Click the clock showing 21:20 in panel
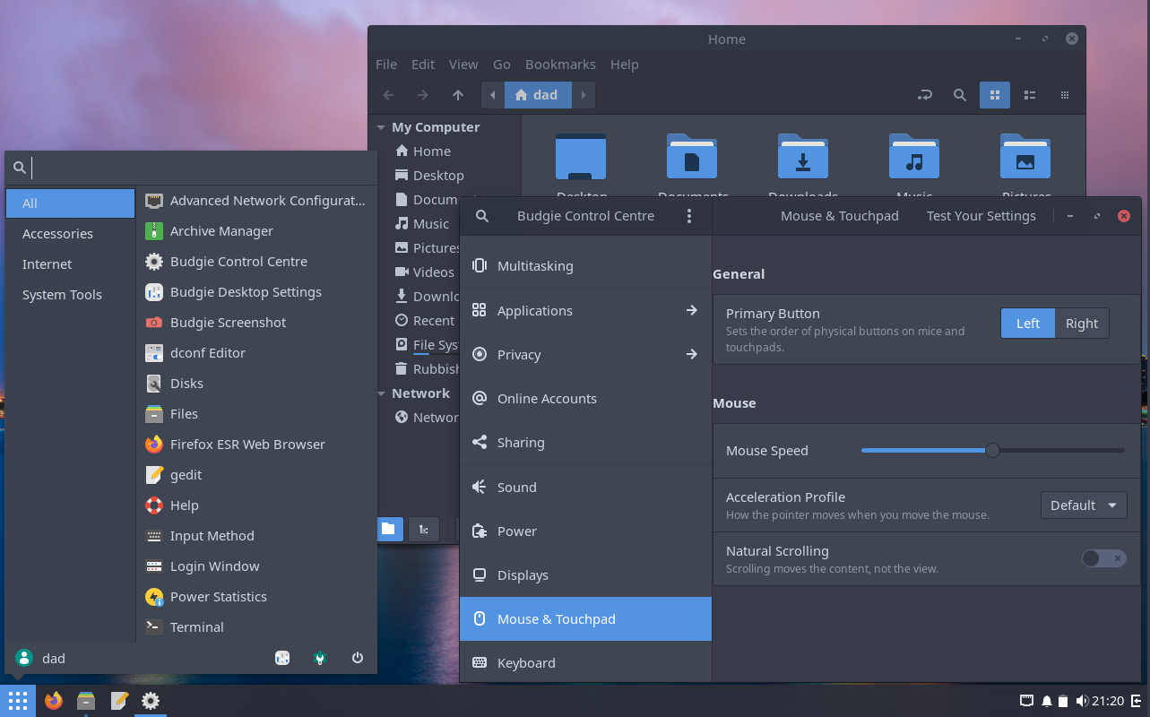 [x=1108, y=701]
